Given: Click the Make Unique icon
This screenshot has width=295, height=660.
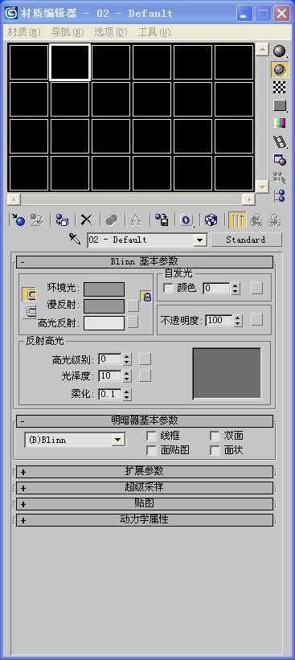Looking at the screenshot, I should [136, 219].
